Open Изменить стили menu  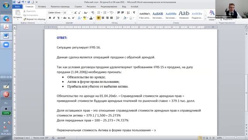point(212,16)
